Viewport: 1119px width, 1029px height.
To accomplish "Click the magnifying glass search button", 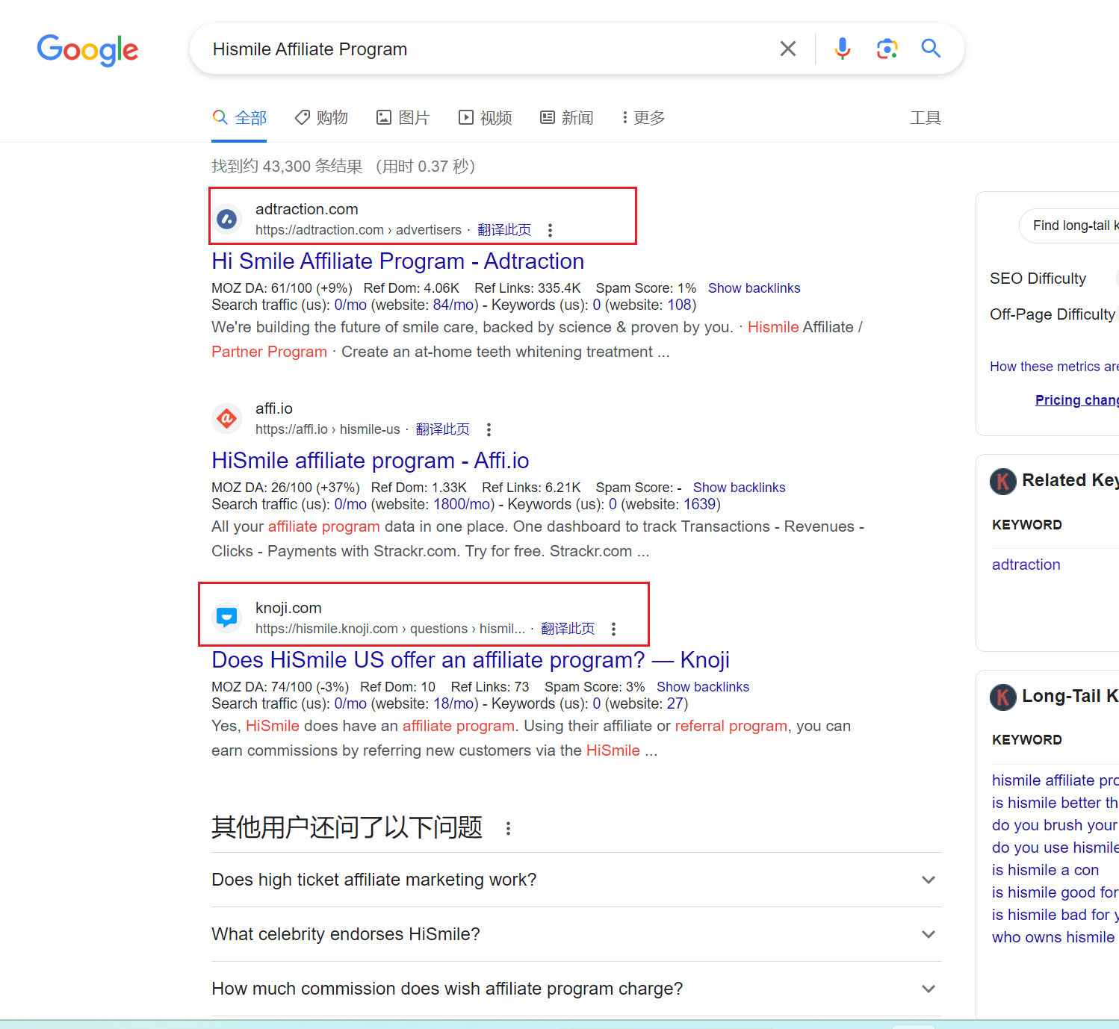I will tap(930, 49).
